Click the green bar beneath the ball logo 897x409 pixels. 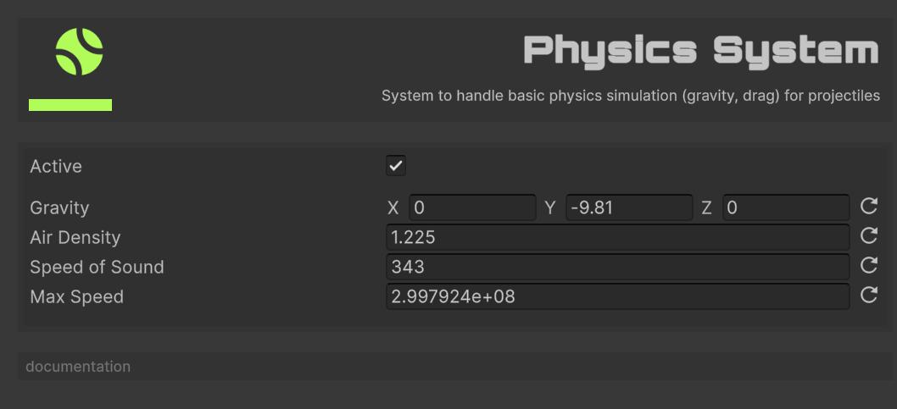[70, 105]
